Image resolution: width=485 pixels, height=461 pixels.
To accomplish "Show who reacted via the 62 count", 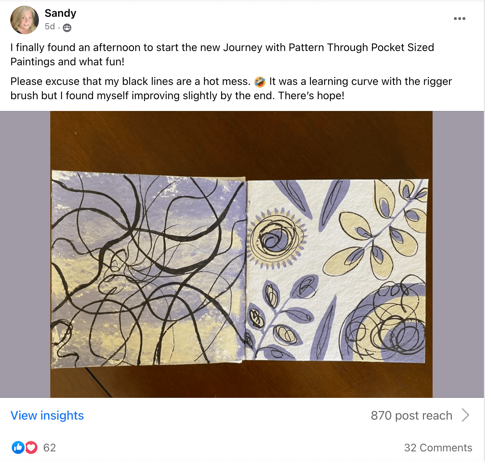I will point(50,448).
